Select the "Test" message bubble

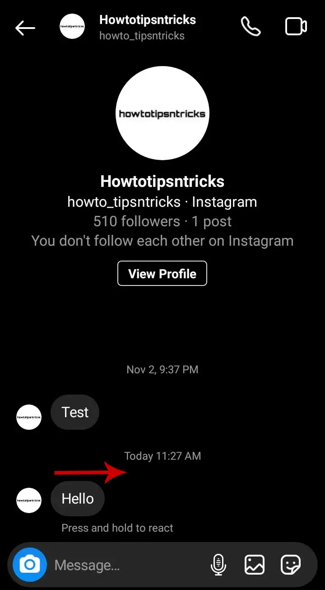(75, 412)
